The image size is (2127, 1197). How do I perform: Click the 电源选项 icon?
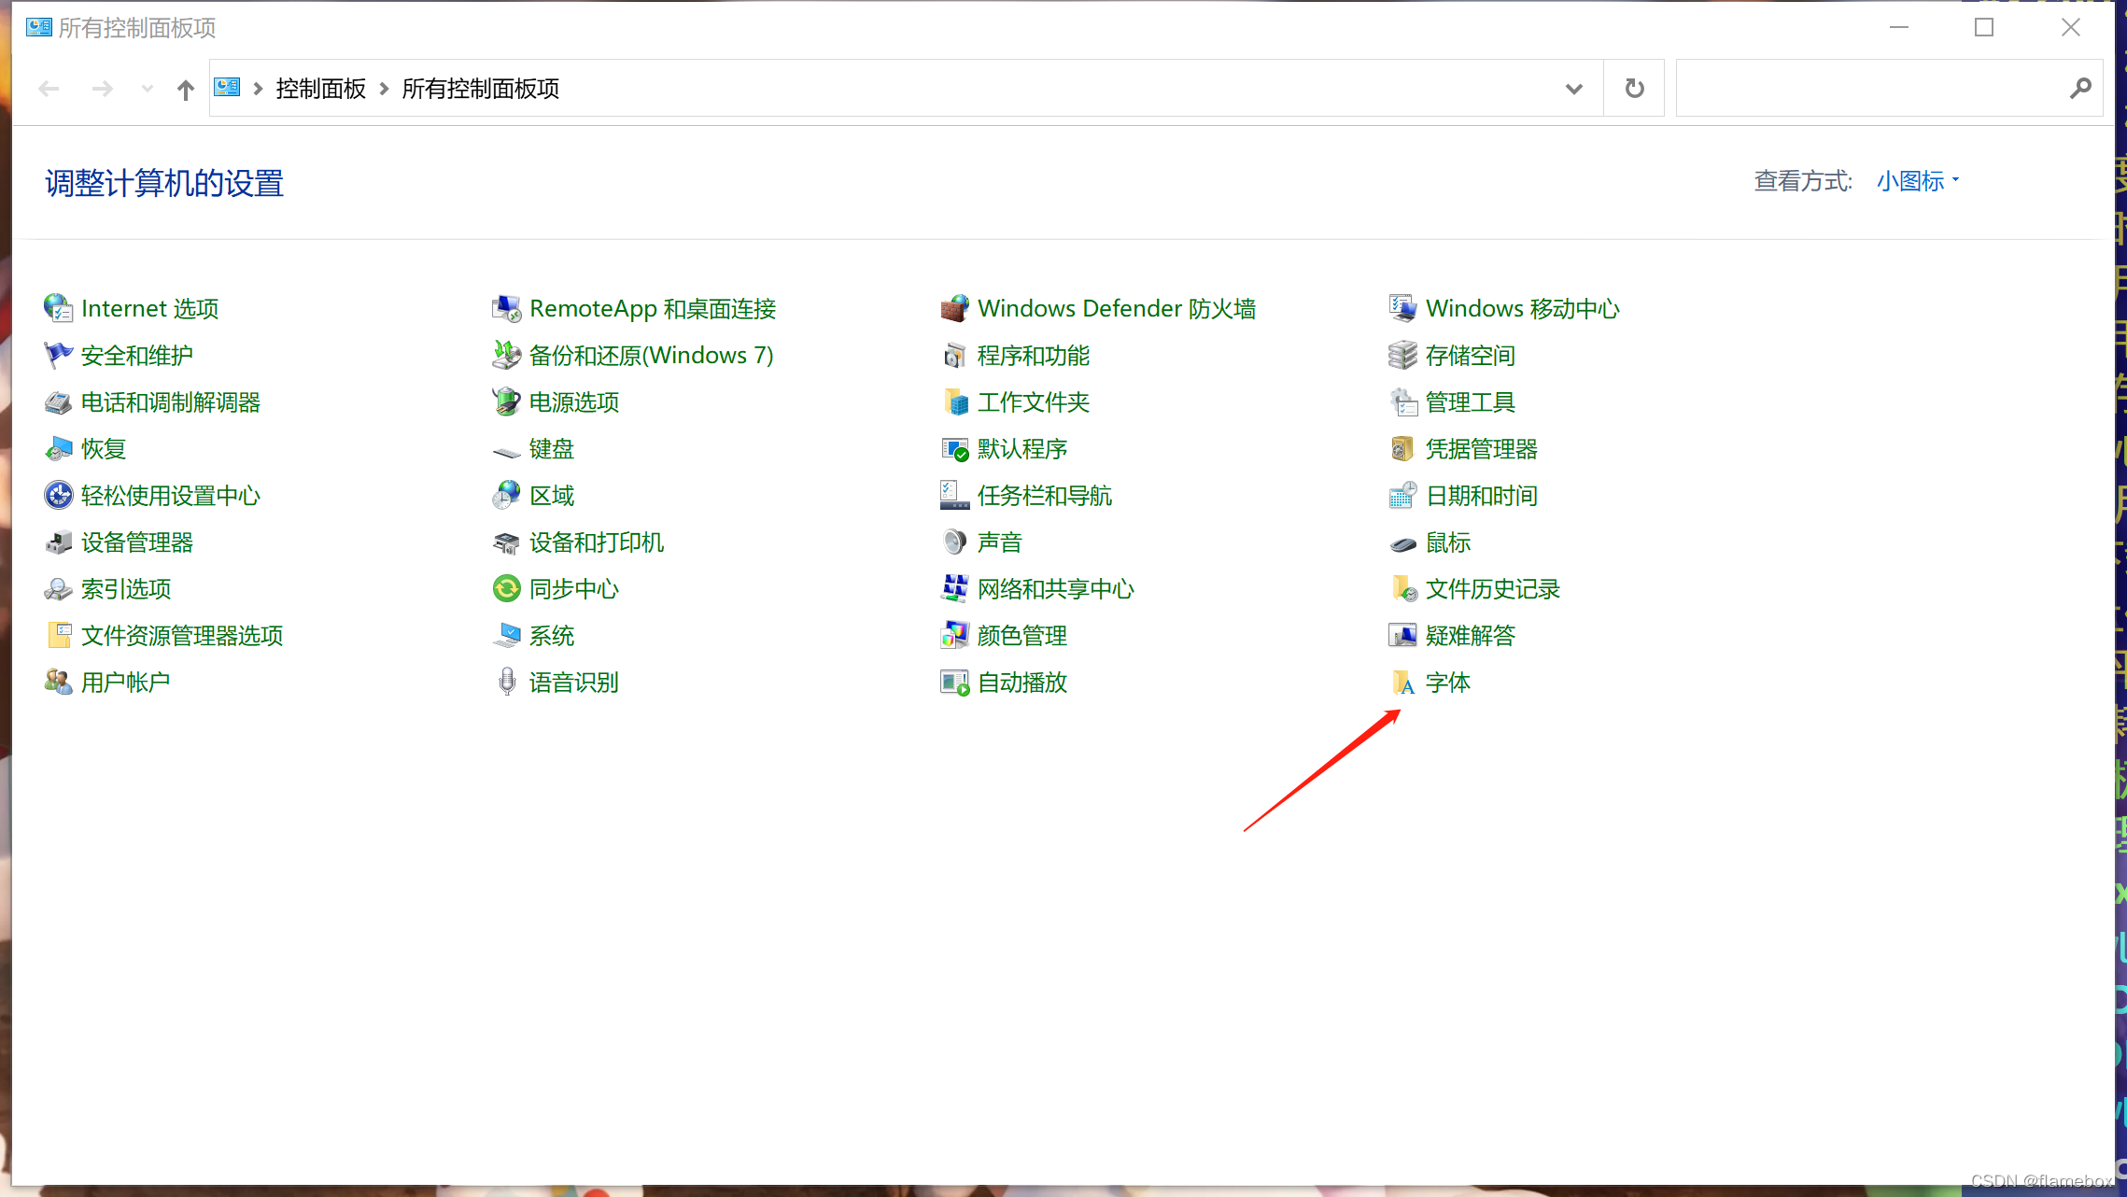click(x=506, y=402)
